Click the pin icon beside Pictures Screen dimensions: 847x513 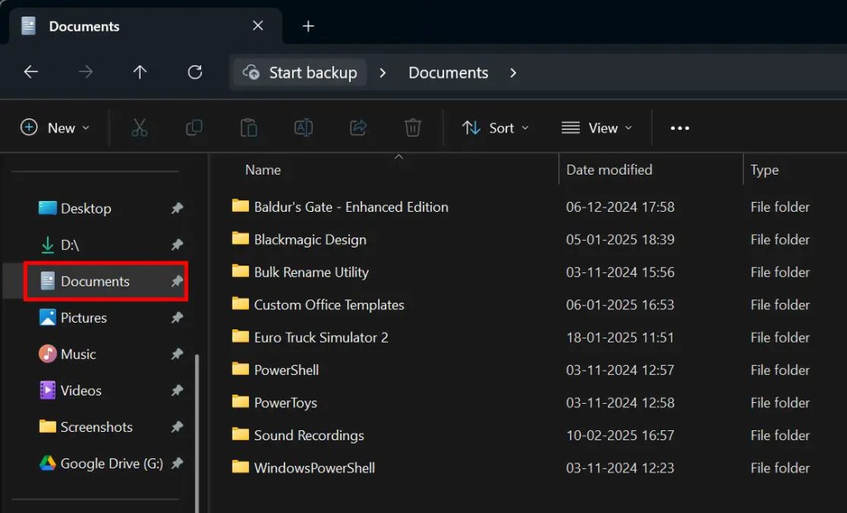[x=177, y=317]
